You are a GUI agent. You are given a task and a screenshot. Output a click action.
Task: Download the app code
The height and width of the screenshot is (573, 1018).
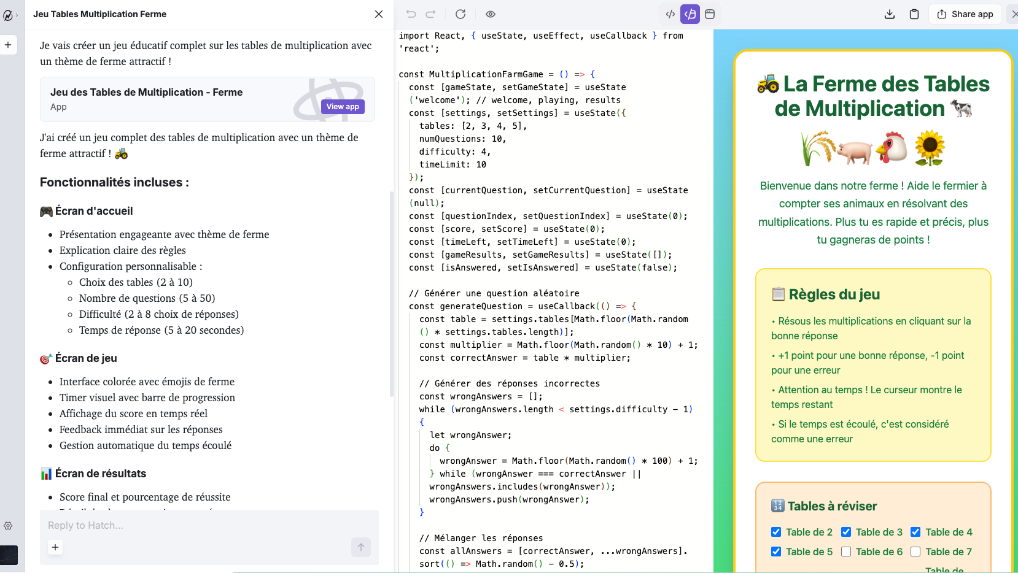(889, 14)
